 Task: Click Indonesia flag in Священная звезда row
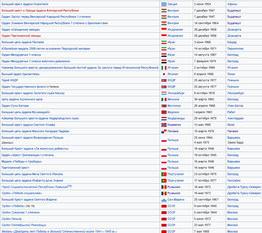(x=164, y=30)
